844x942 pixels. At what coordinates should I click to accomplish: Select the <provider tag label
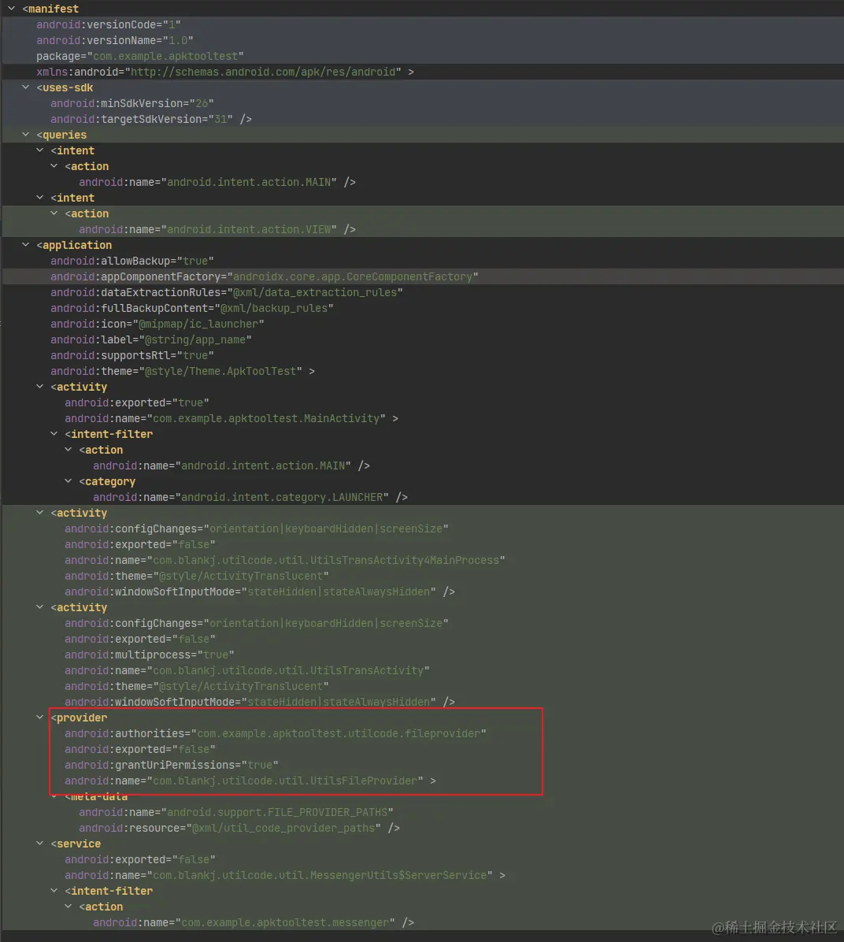pyautogui.click(x=79, y=718)
